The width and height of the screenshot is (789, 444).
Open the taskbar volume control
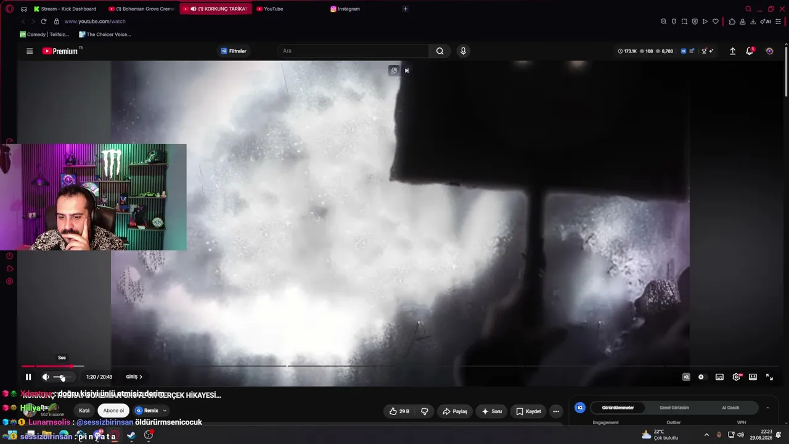(740, 435)
